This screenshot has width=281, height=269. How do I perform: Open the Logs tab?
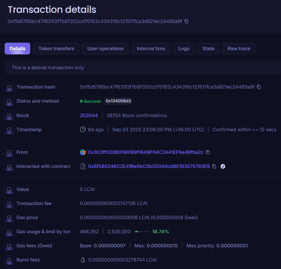[x=184, y=48]
